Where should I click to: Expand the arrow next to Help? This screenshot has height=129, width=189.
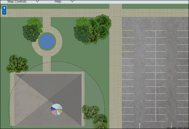coord(72,1)
